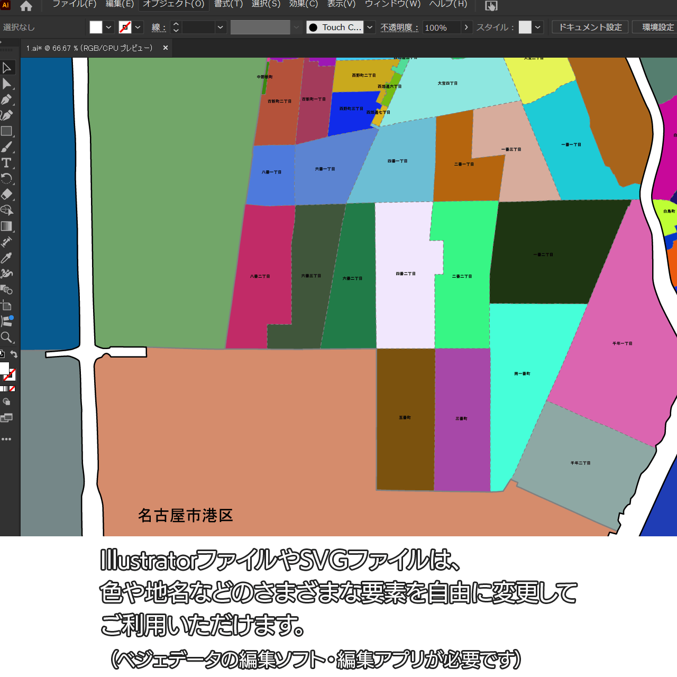Swap fill and stroke colors
Image resolution: width=677 pixels, height=677 pixels.
[14, 354]
